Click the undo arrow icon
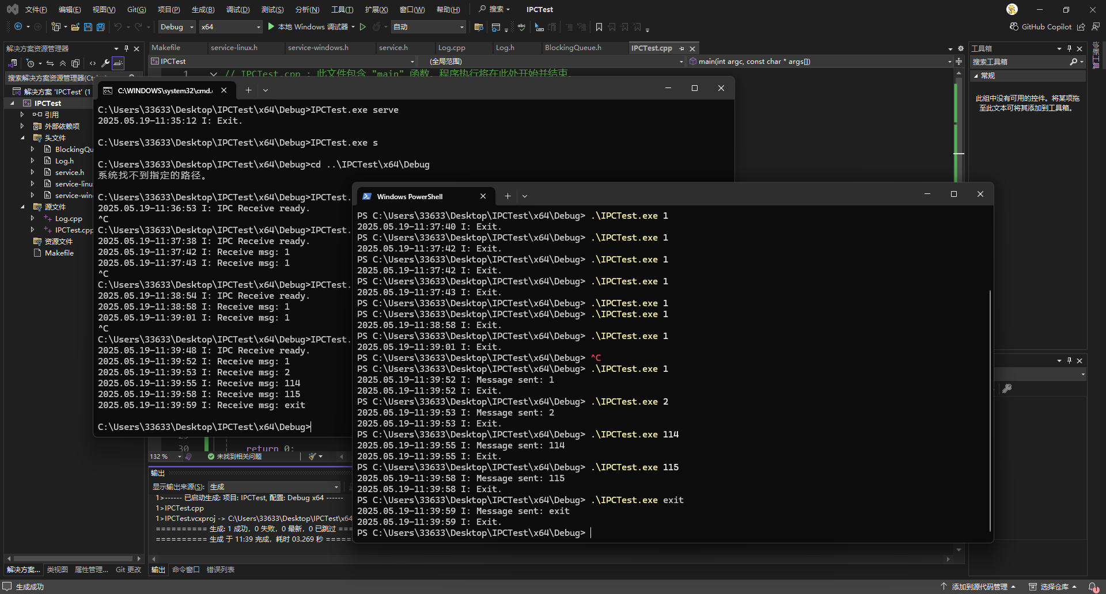The height and width of the screenshot is (594, 1106). tap(118, 26)
